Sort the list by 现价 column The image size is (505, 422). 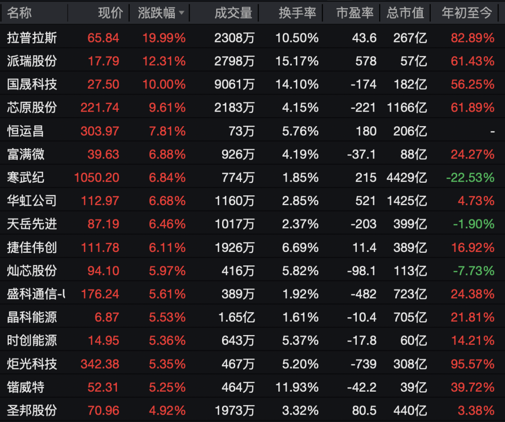110,13
